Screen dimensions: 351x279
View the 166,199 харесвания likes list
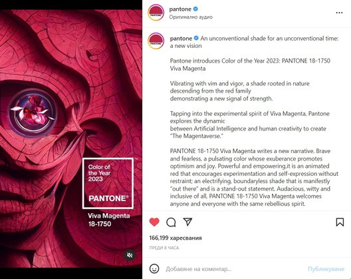point(175,238)
